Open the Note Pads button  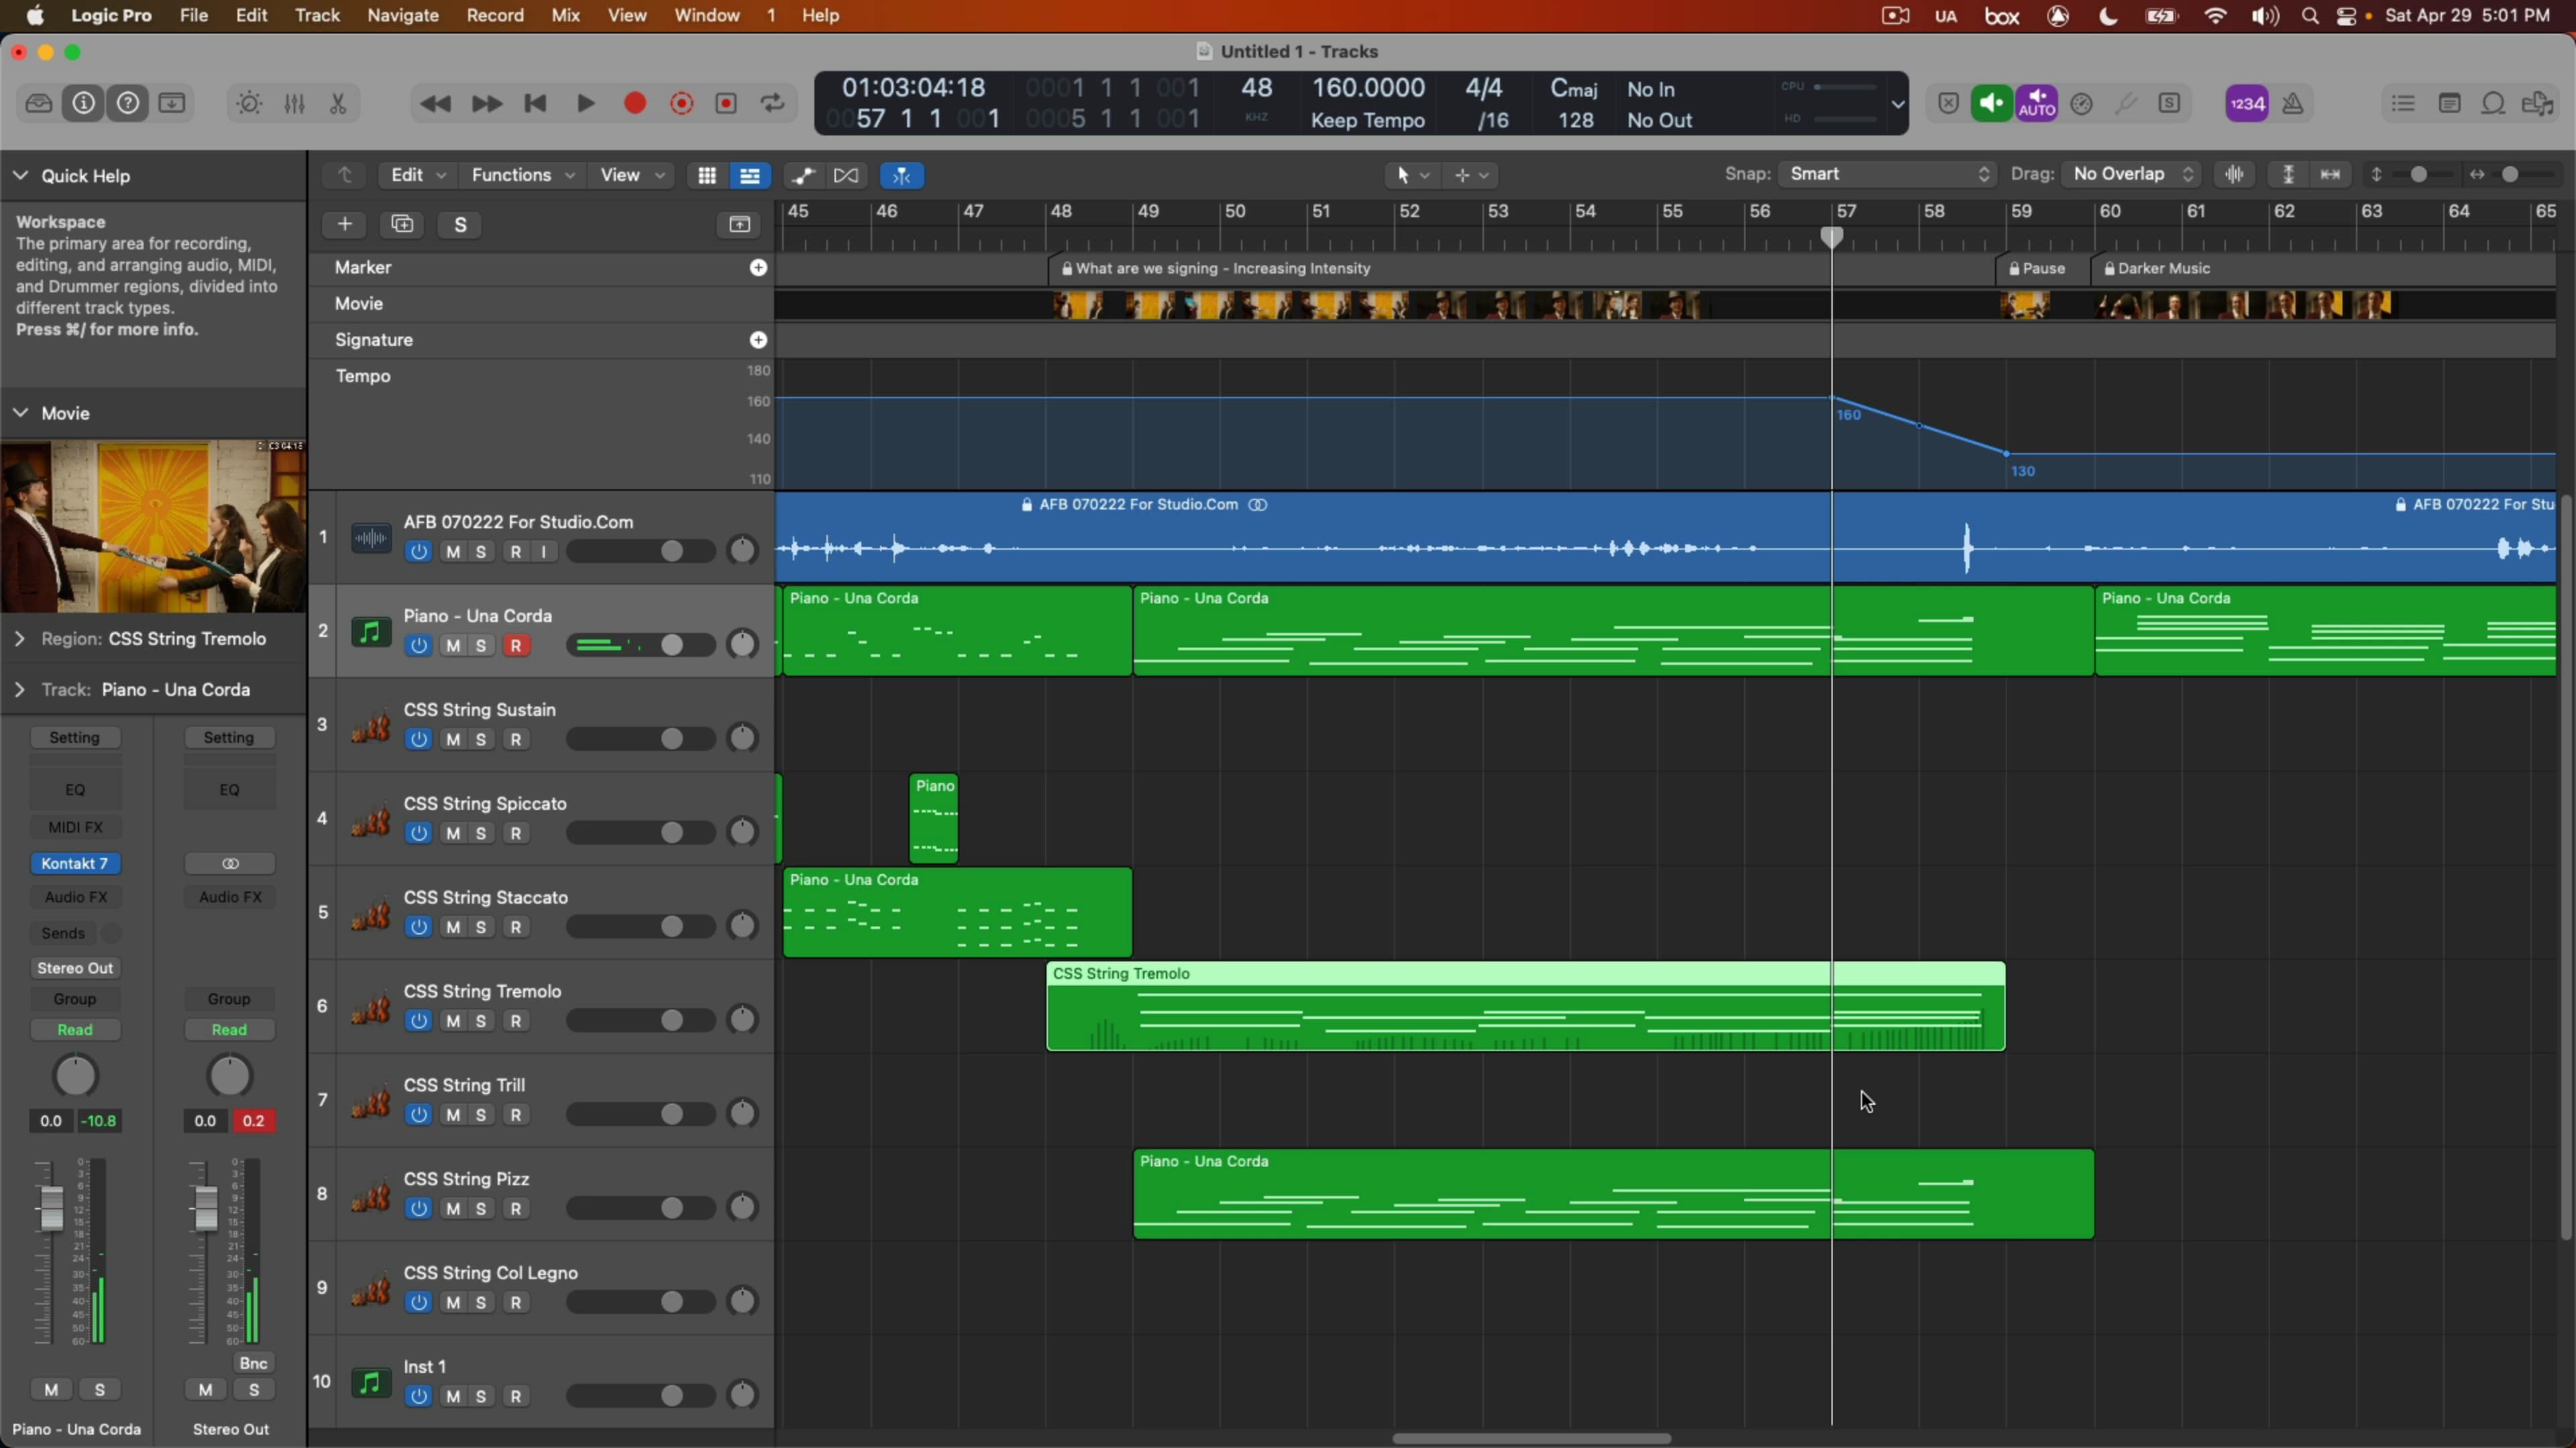click(x=2449, y=103)
